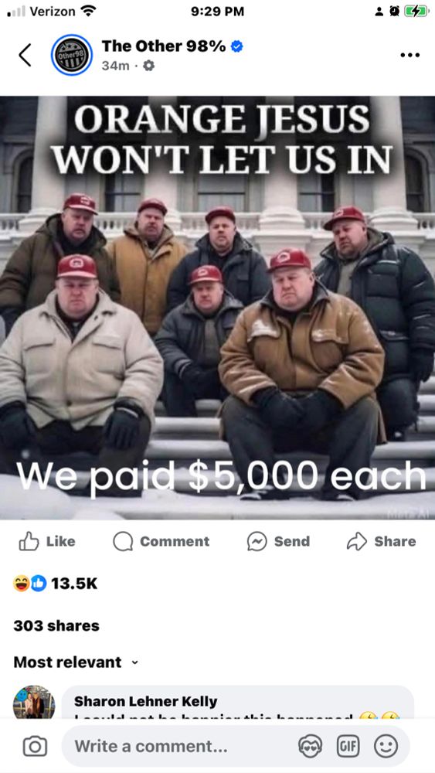Open the Orange Jesus meme image
The image size is (435, 773).
click(x=217, y=308)
